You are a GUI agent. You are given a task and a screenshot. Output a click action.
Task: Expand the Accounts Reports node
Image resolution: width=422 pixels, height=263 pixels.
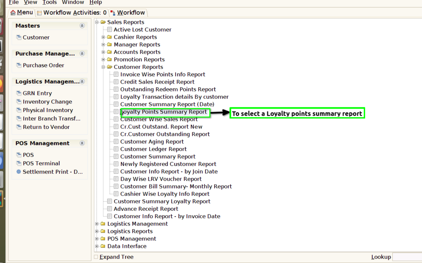(103, 52)
